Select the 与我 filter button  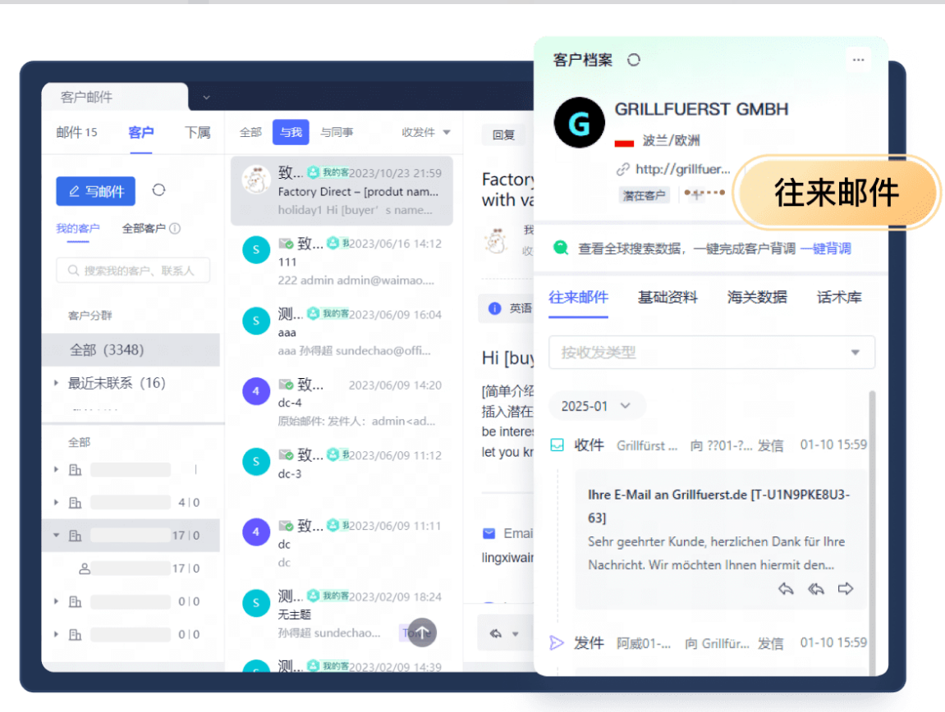click(291, 132)
